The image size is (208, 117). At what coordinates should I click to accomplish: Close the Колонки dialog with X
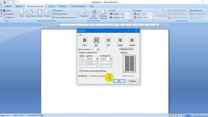coord(136,31)
